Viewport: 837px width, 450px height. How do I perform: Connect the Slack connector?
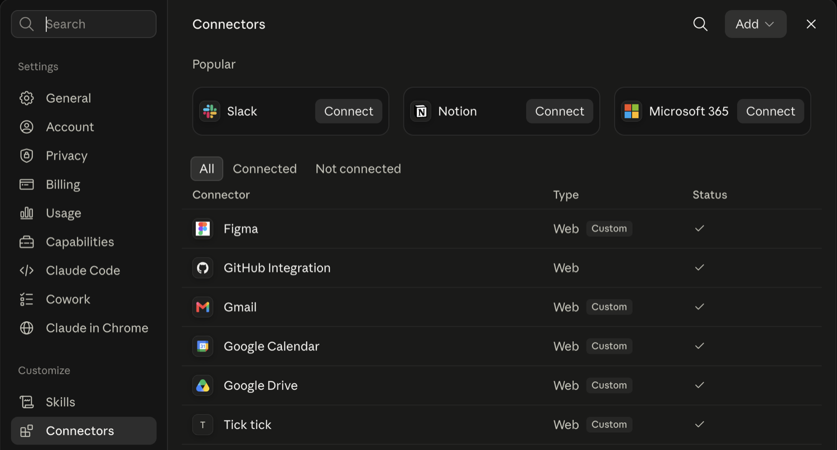pos(349,111)
